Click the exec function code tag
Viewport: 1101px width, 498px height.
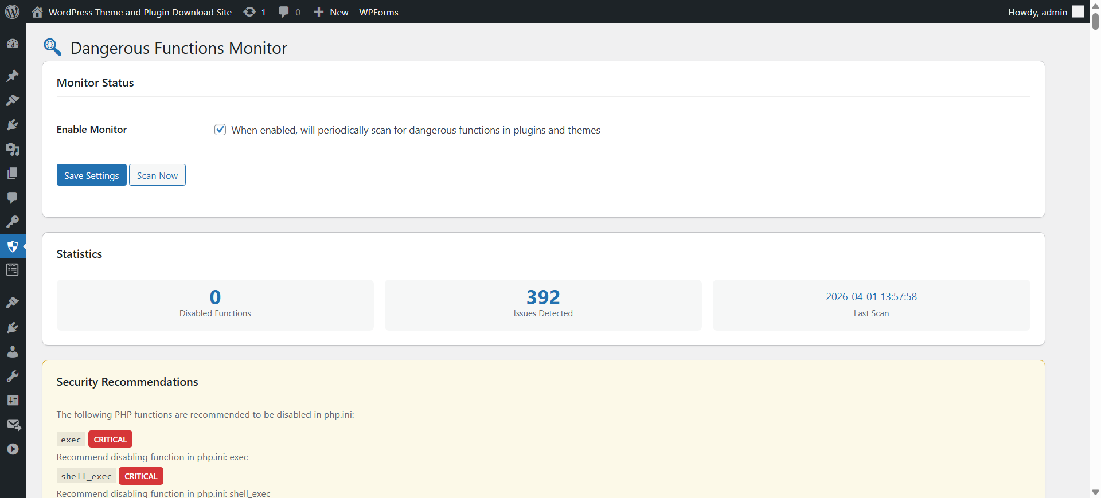(x=71, y=440)
